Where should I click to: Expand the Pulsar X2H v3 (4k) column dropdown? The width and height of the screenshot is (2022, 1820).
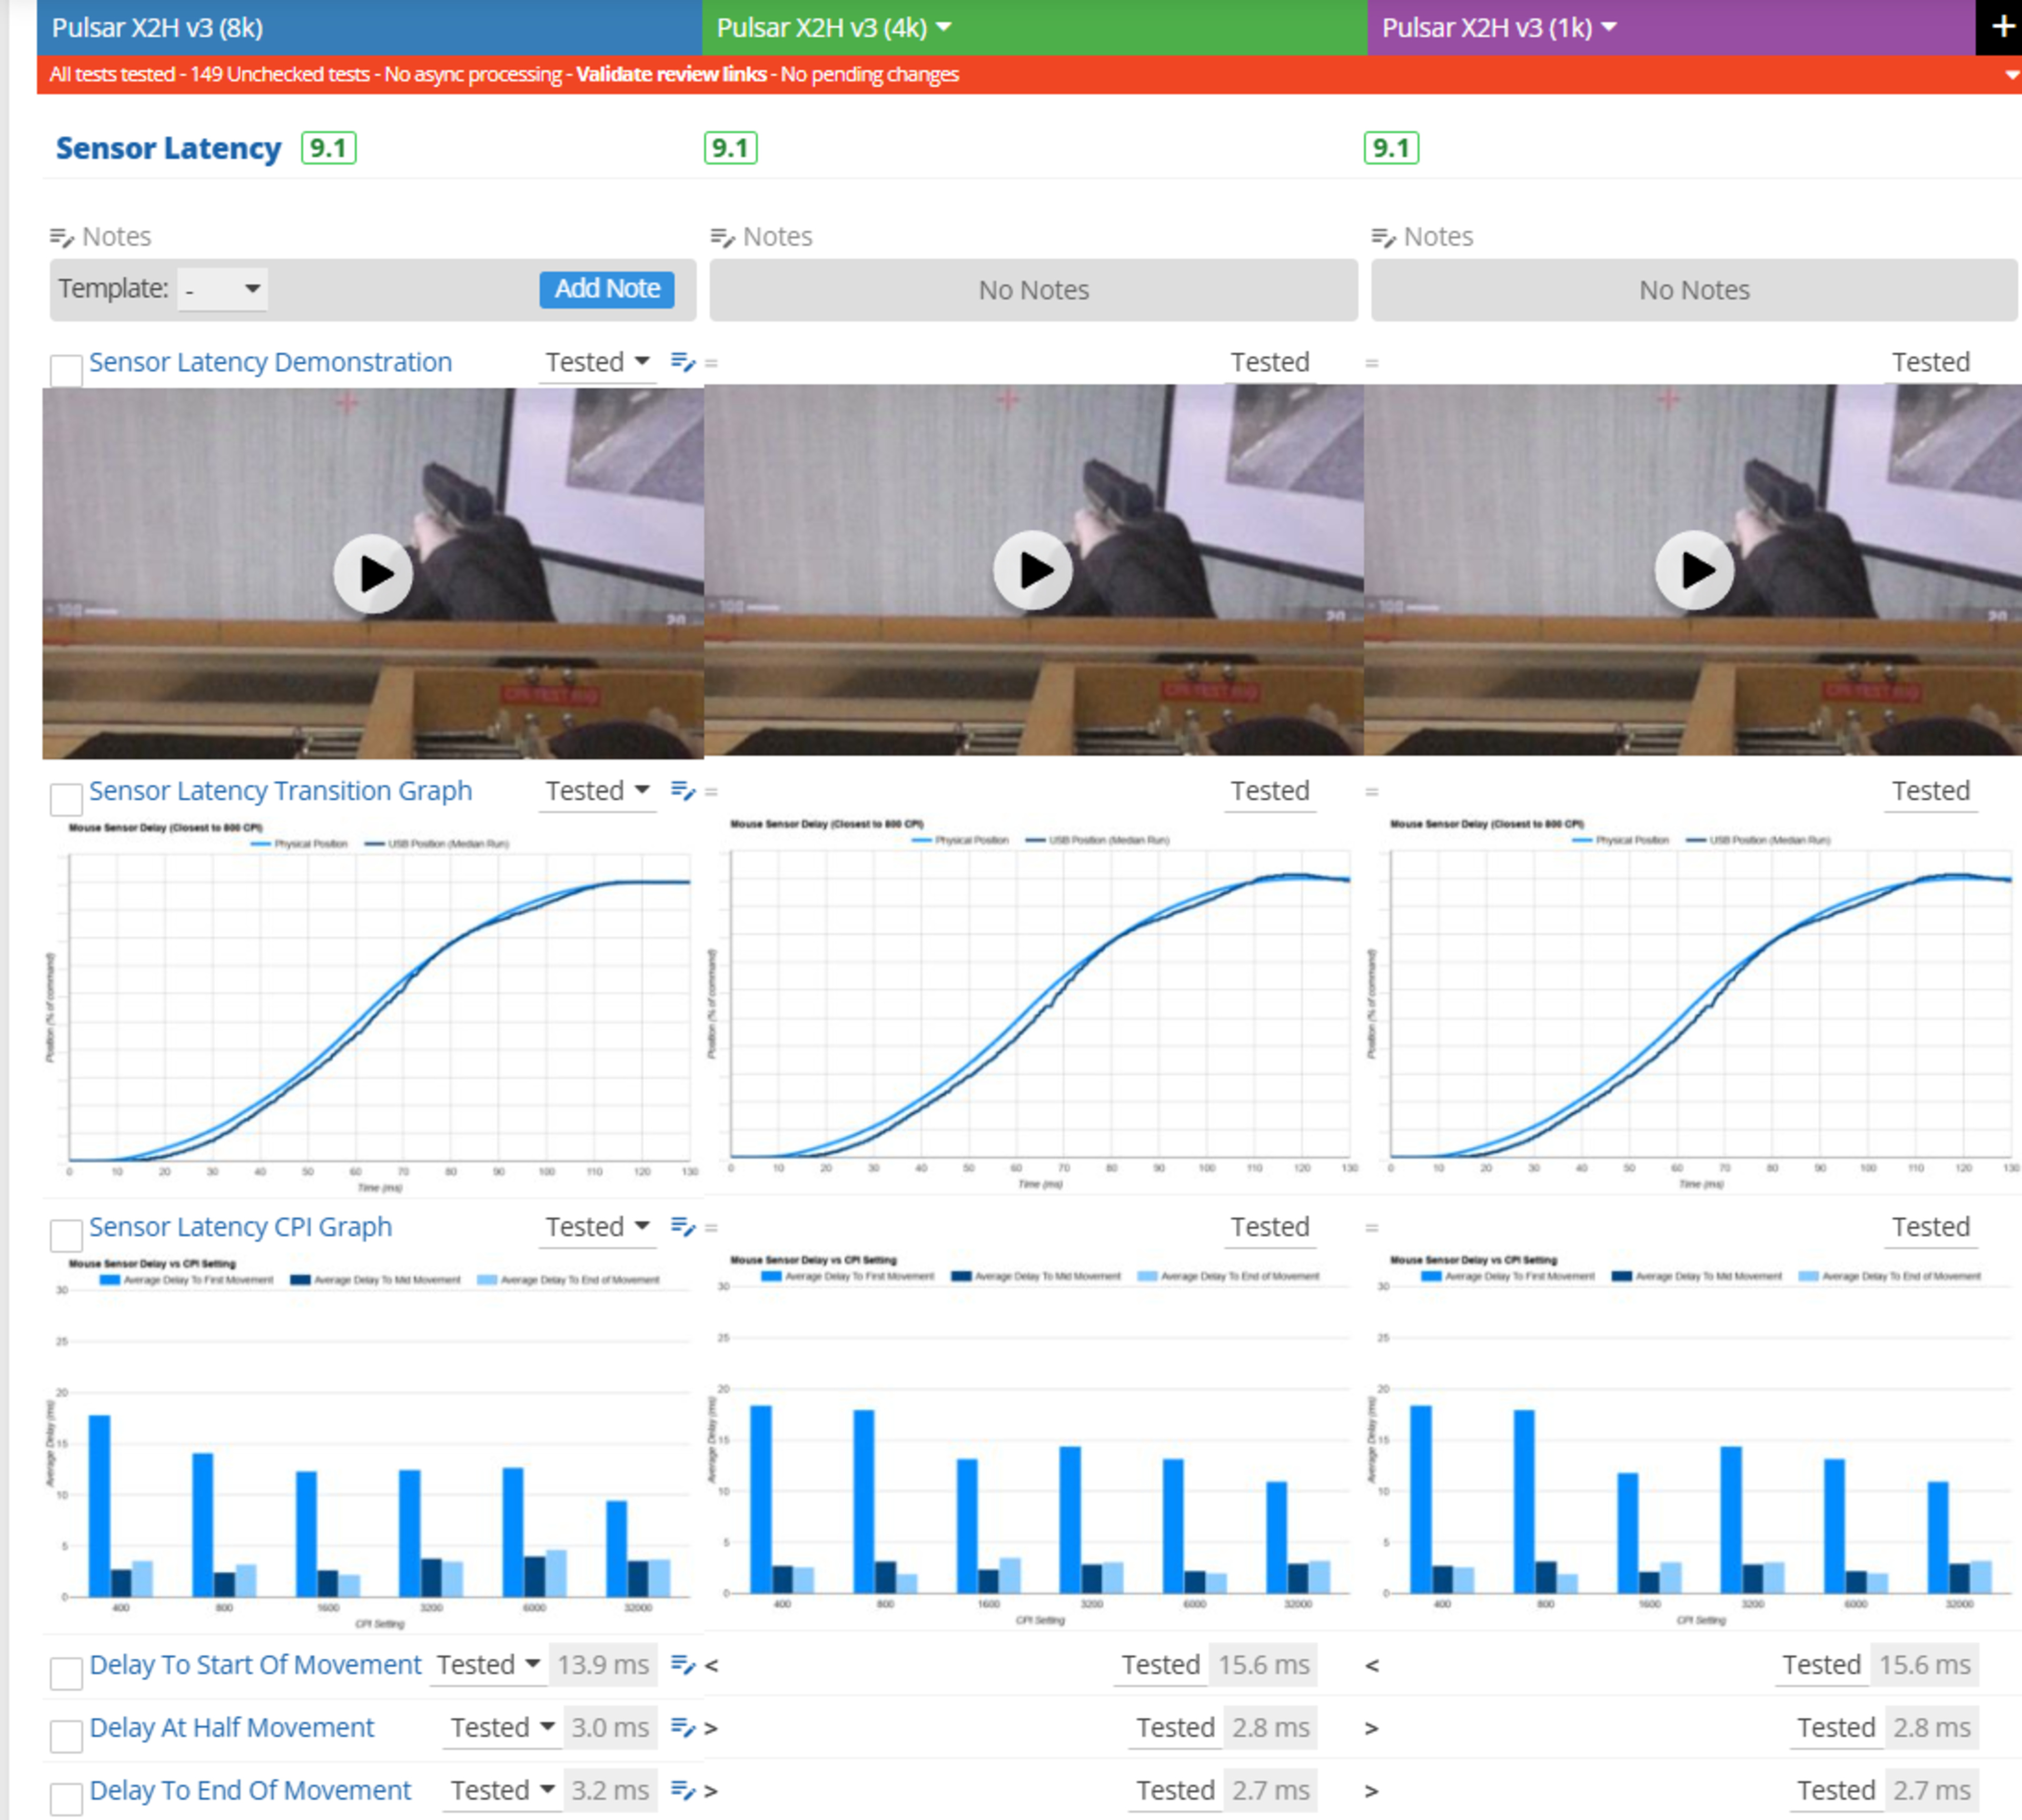click(944, 27)
